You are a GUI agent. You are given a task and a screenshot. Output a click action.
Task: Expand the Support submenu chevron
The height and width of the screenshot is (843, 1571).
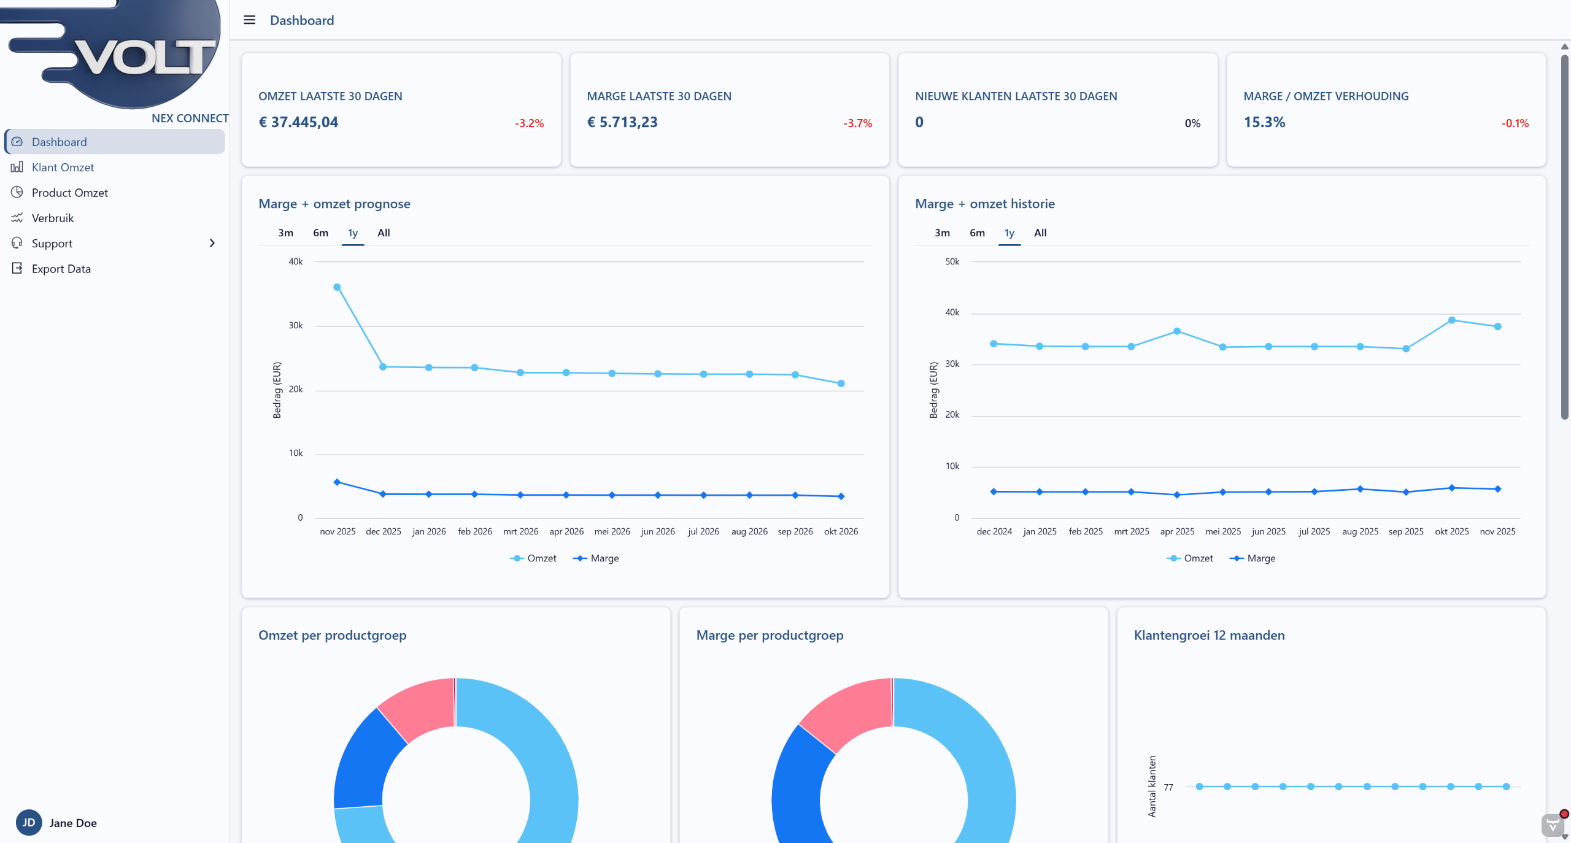point(212,243)
